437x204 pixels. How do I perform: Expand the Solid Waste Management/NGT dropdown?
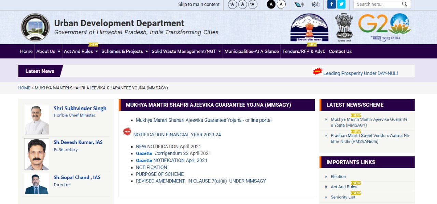[186, 51]
